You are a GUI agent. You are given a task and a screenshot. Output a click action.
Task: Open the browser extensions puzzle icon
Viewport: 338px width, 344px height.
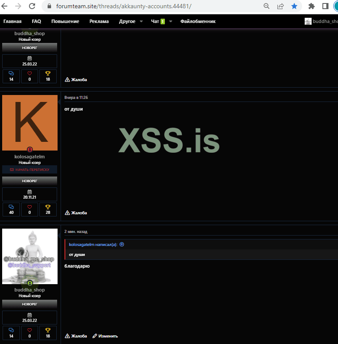(x=311, y=7)
